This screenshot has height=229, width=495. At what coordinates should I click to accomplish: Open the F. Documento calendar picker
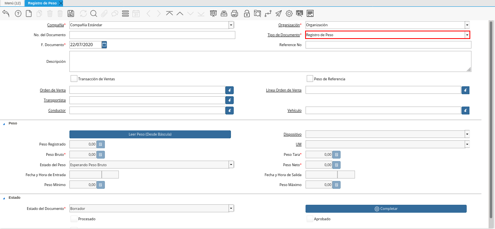point(104,45)
